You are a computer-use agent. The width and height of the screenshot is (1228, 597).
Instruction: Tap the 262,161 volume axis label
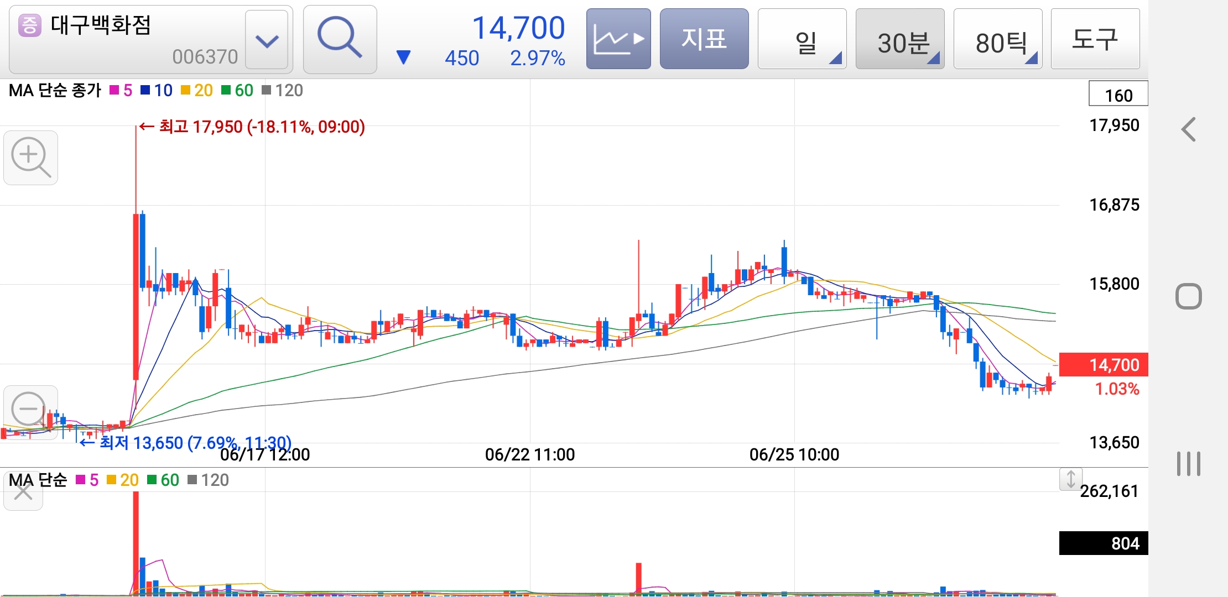click(x=1109, y=491)
